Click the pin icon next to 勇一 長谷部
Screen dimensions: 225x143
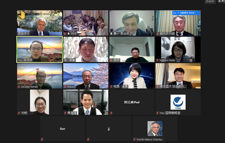pos(111,34)
